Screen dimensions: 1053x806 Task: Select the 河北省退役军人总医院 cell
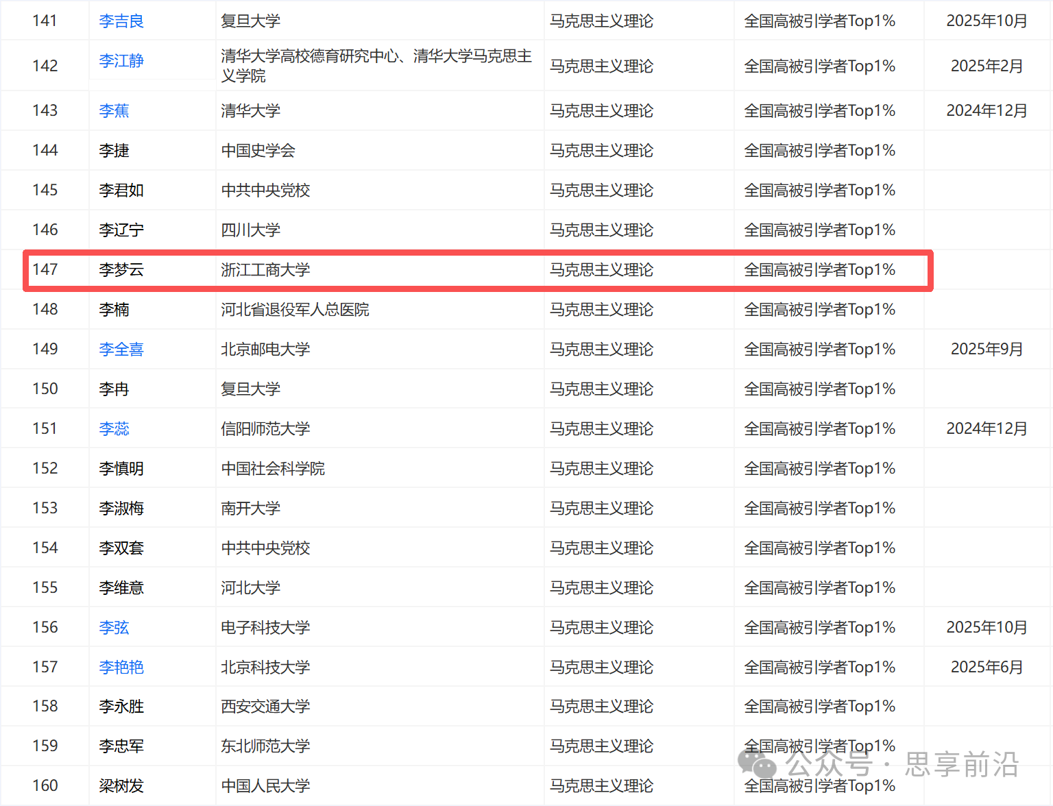click(295, 310)
